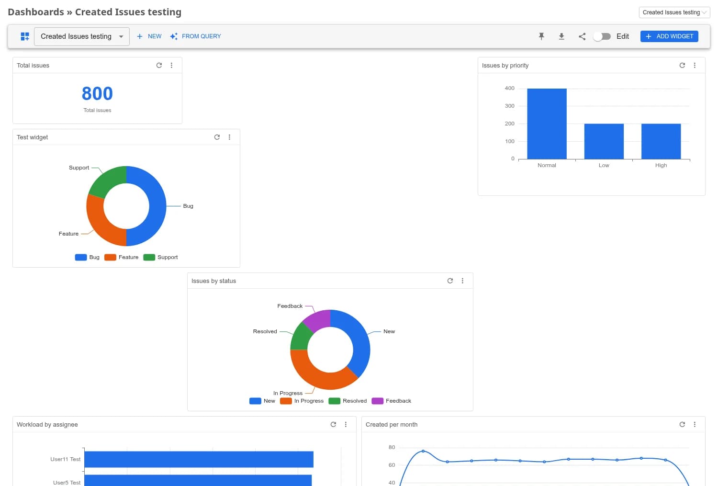Toggle the Feature legend entry in Test widget

[x=122, y=257]
